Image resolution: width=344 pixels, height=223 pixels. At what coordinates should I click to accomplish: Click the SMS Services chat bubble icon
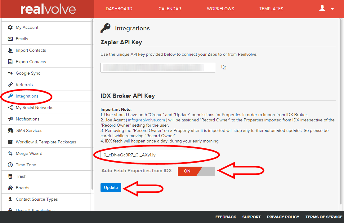point(10,130)
